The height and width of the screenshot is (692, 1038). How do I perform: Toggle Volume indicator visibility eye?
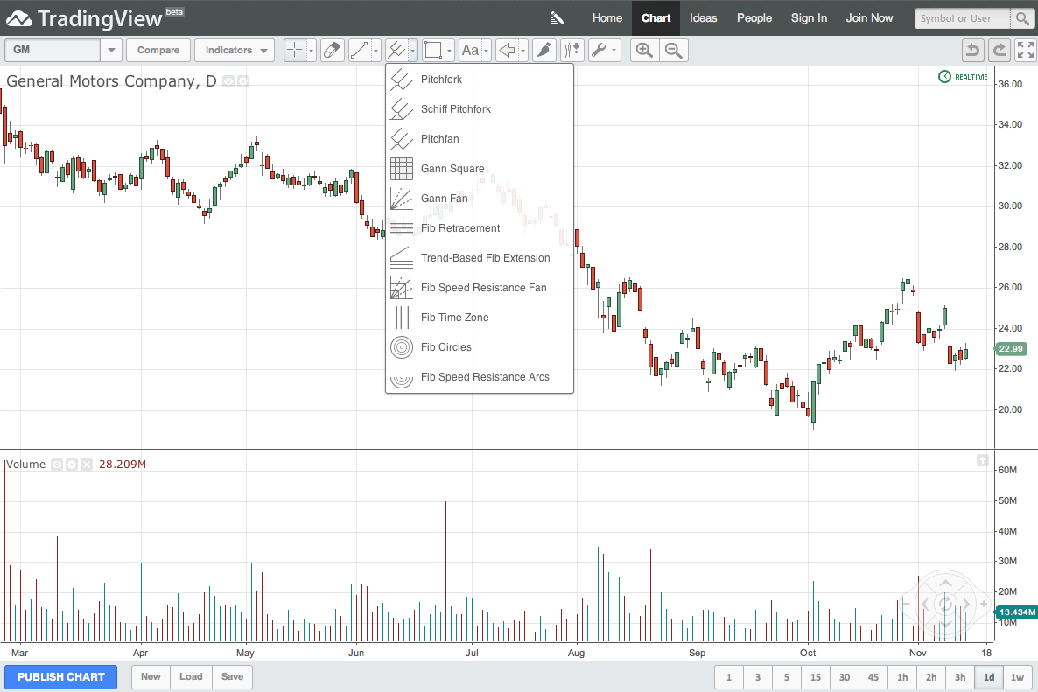(57, 465)
